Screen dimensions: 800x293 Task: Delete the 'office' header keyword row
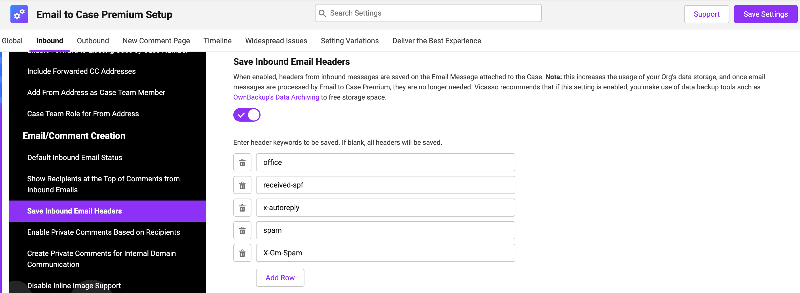[242, 163]
